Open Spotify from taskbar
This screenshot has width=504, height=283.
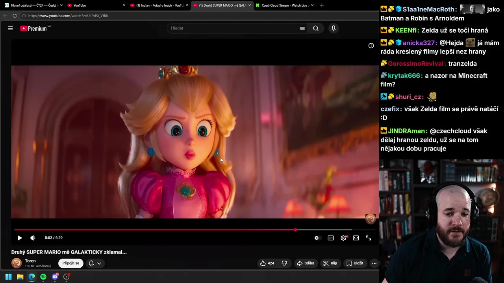(x=43, y=277)
